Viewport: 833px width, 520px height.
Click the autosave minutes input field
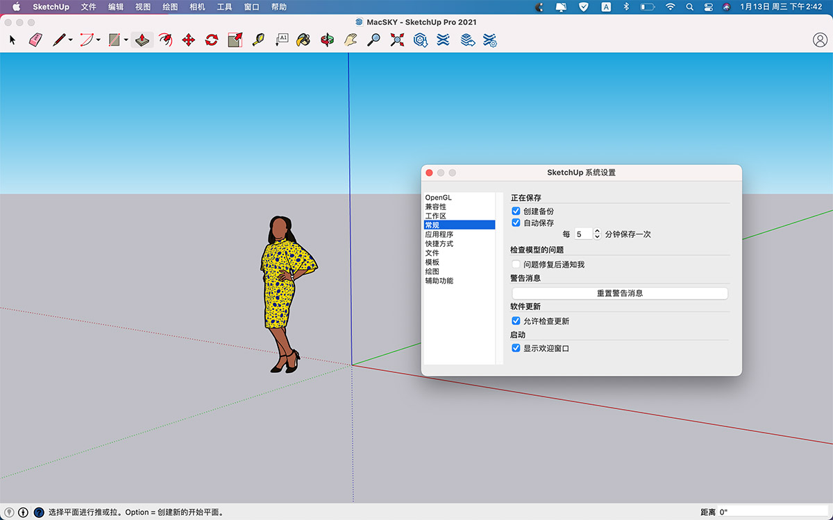click(x=583, y=234)
